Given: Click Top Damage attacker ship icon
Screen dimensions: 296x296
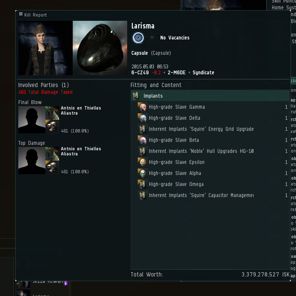Looking at the screenshot, I should (52, 154).
